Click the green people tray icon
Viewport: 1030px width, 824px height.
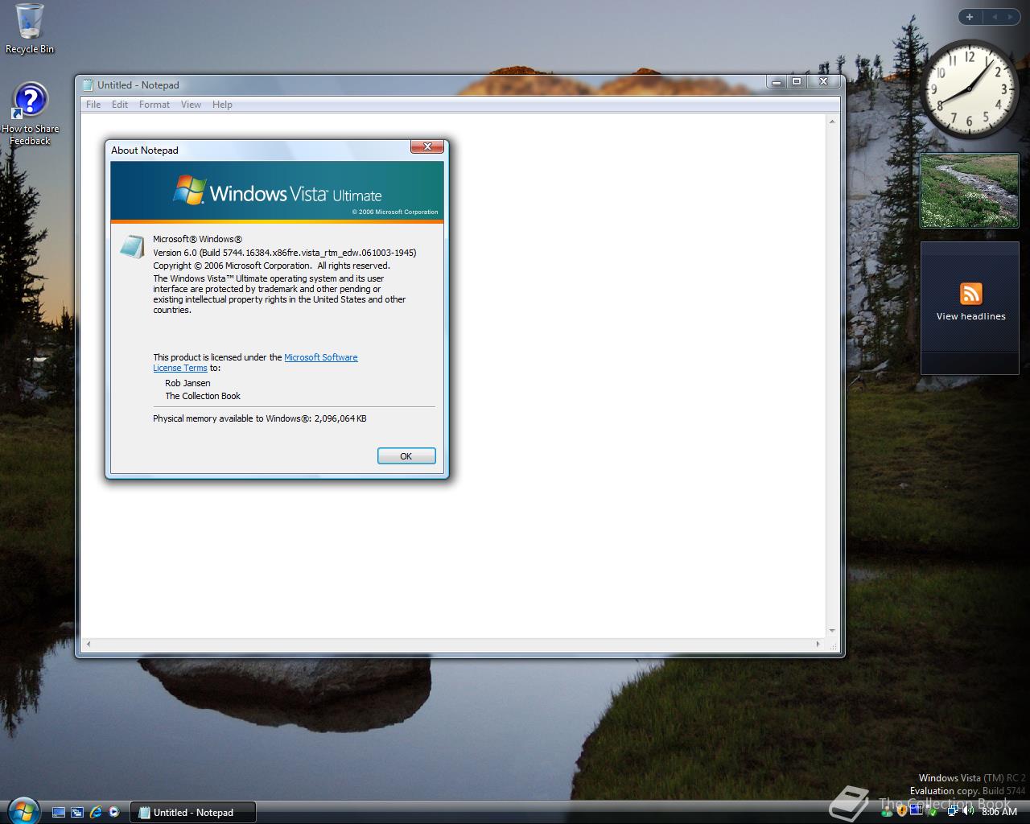pos(887,813)
